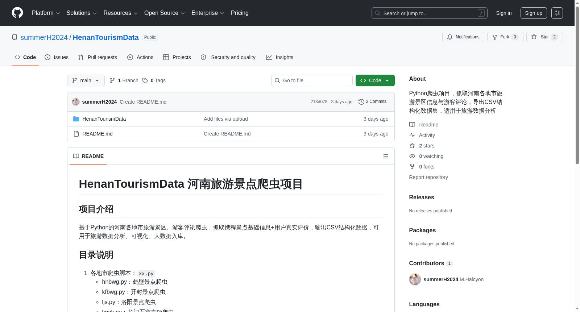The height and width of the screenshot is (312, 580).
Task: Click the Notifications bell icon
Action: click(450, 37)
